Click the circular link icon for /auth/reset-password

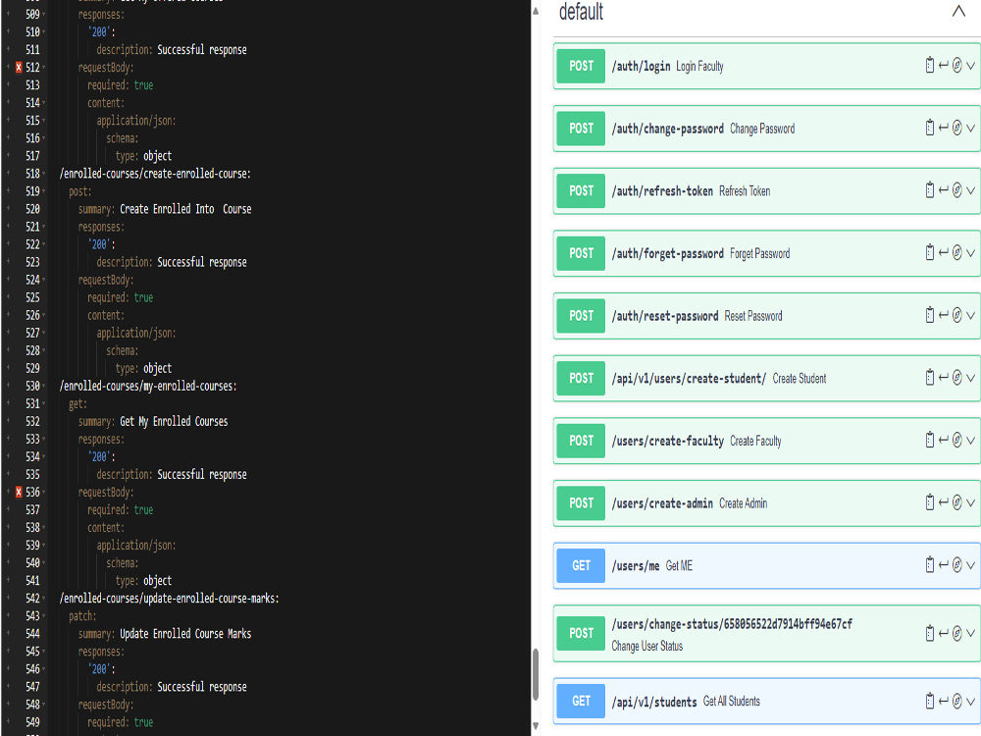957,315
